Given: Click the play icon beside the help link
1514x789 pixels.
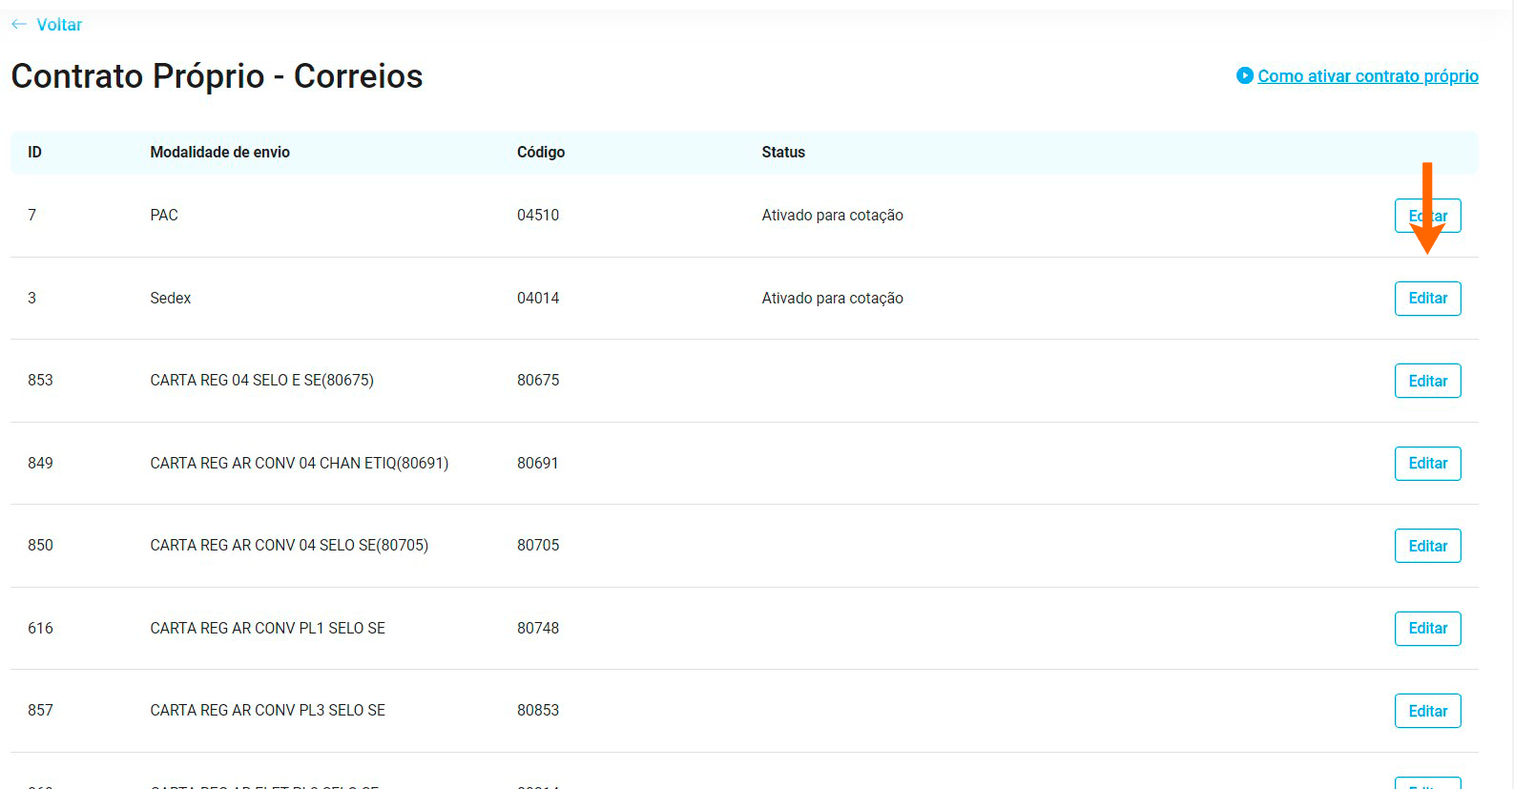Looking at the screenshot, I should click(1244, 75).
